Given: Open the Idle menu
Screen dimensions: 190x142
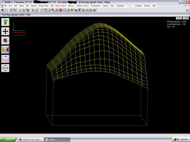Looking at the screenshot, I should [52, 6].
